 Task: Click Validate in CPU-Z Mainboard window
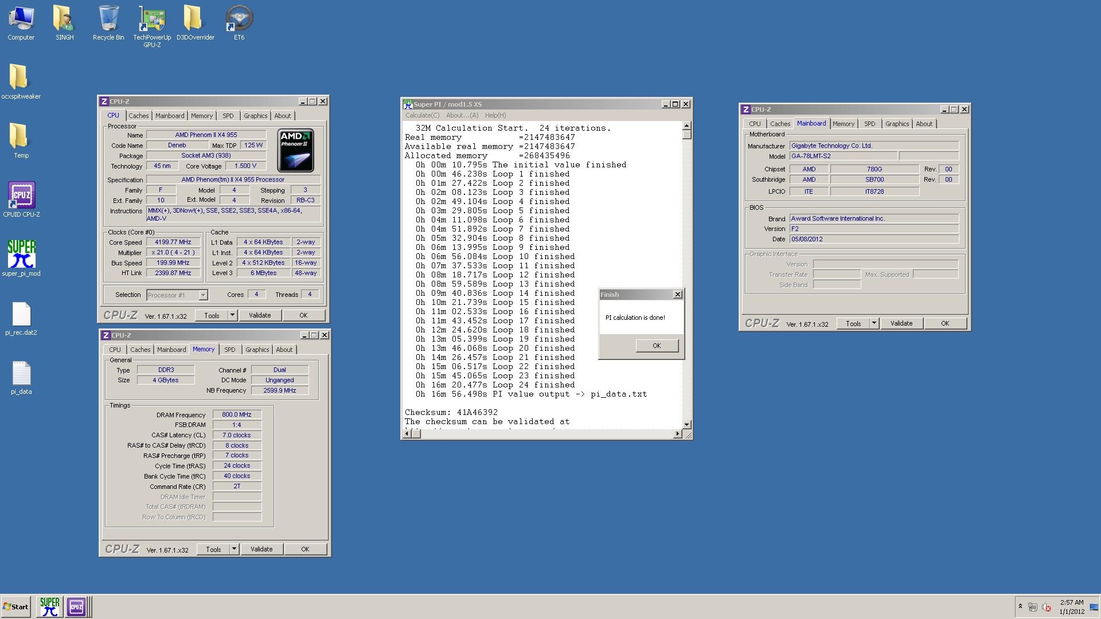pos(901,323)
